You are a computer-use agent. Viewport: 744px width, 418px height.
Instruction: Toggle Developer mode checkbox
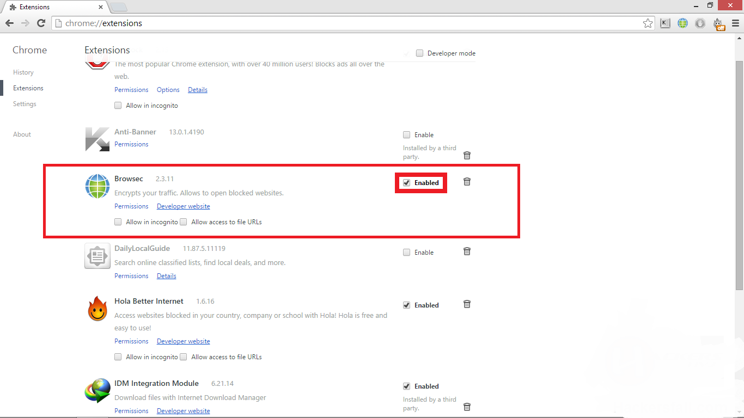pyautogui.click(x=419, y=53)
